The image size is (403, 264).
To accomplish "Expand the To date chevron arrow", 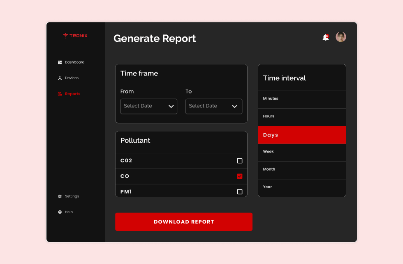I will pyautogui.click(x=234, y=106).
